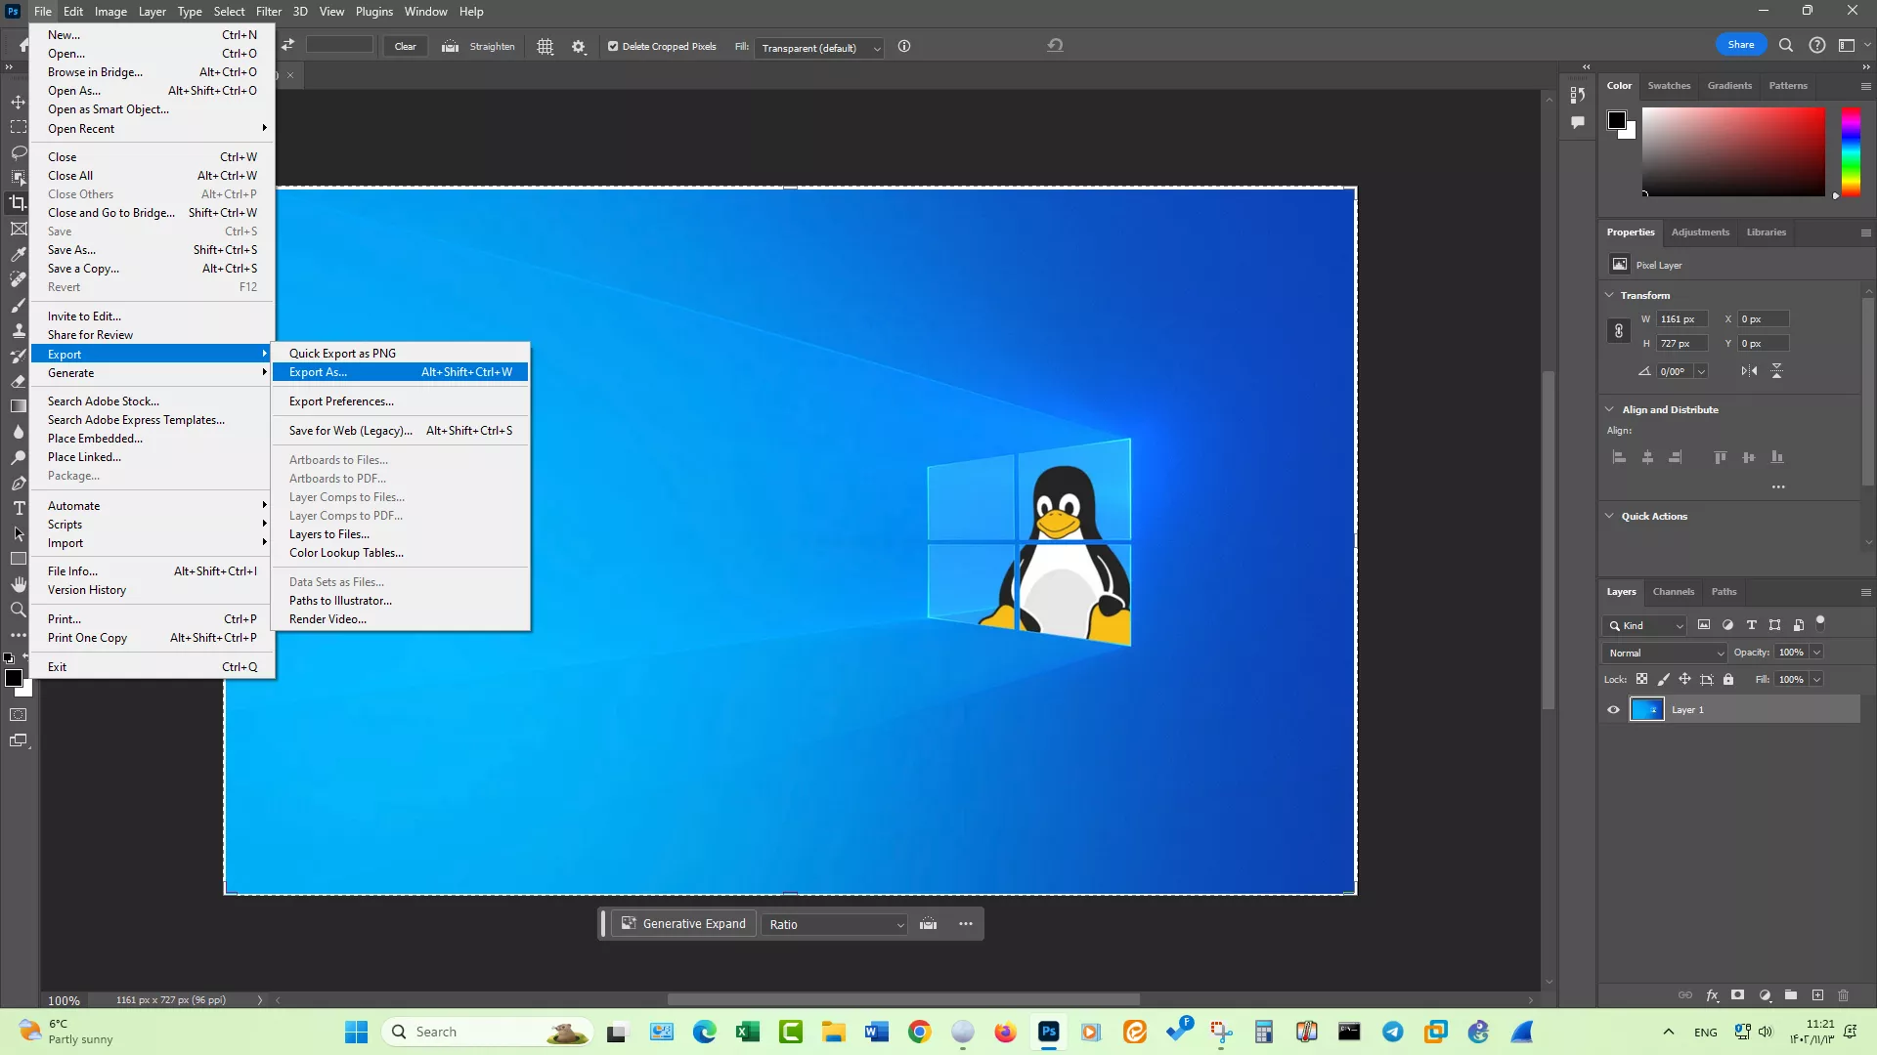The width and height of the screenshot is (1877, 1055).
Task: Click the foreground color swatch in Color panel
Action: [x=1617, y=120]
